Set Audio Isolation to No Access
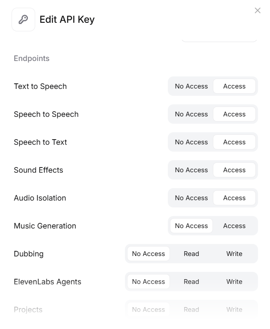This screenshot has height=329, width=270. pyautogui.click(x=191, y=198)
